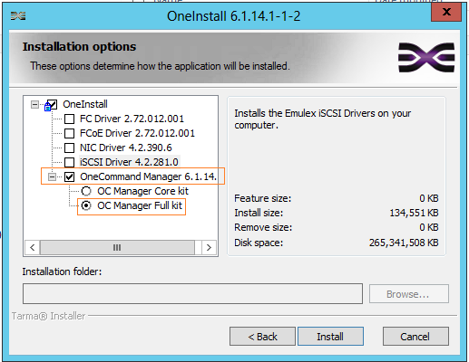
Task: Select the iSCSI Driver tree item label
Action: click(129, 162)
